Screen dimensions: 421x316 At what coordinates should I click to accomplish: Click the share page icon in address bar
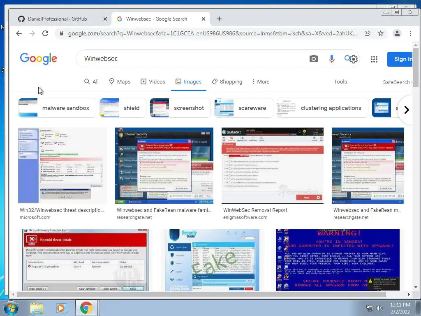click(367, 33)
